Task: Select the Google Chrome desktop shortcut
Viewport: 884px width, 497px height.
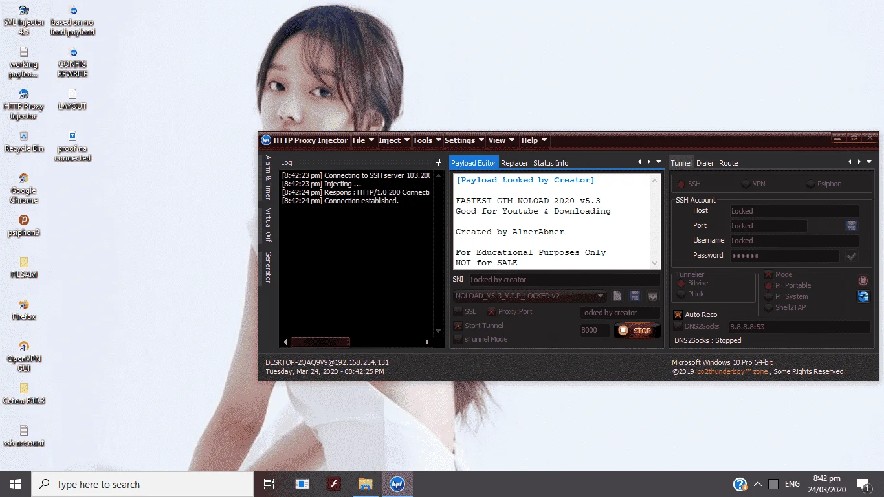Action: [x=24, y=189]
